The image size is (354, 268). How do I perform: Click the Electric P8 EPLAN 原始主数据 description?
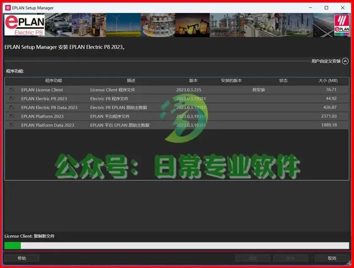pyautogui.click(x=118, y=107)
